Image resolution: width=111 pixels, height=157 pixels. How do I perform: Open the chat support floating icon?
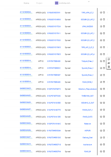coord(109,59)
